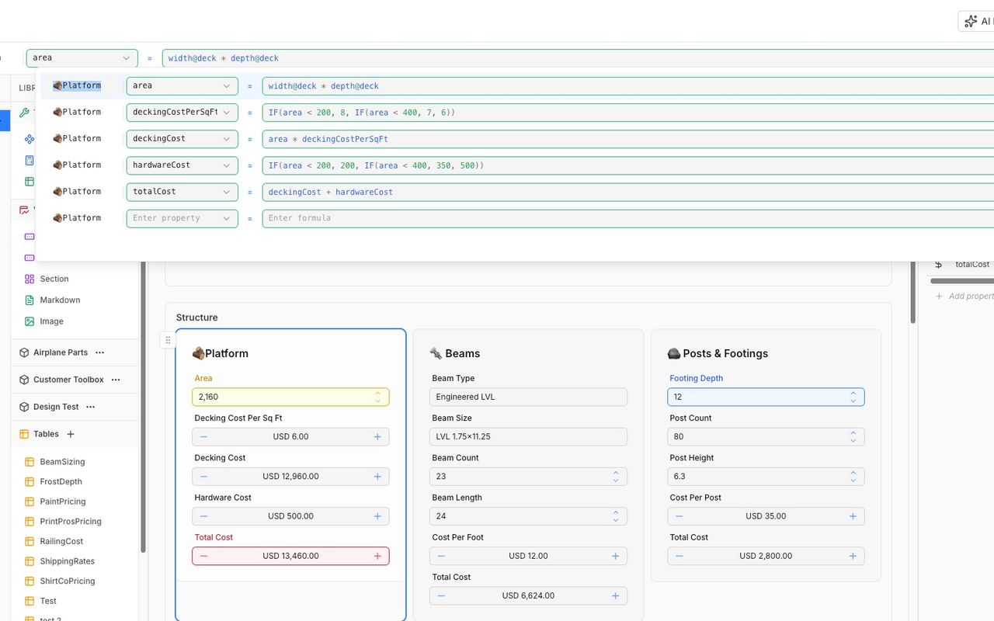Click the horizontal scrollbar in the right properties panel
Viewport: 994px width, 621px height.
click(x=961, y=281)
